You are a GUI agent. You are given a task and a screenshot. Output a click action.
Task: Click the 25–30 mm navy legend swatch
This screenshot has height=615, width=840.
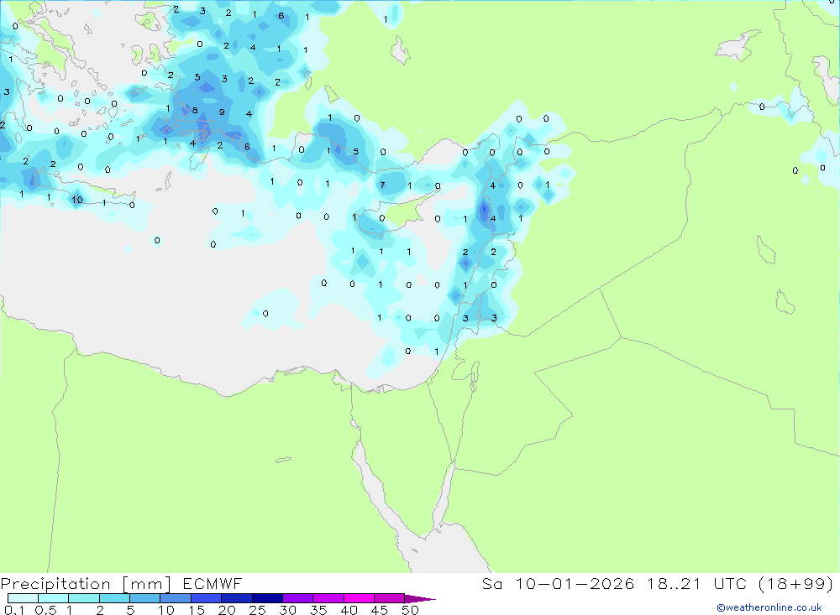267,598
